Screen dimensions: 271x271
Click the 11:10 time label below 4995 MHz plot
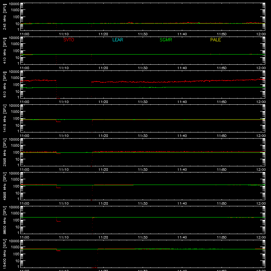[64, 204]
